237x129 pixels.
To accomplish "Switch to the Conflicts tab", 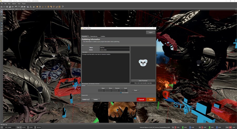I will (103, 36).
